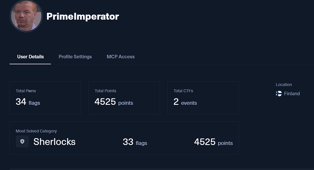Click the Total Points card label
The height and width of the screenshot is (170, 314).
coord(105,91)
